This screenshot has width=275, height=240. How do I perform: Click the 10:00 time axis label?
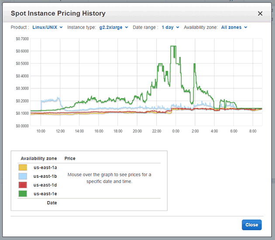point(41,131)
